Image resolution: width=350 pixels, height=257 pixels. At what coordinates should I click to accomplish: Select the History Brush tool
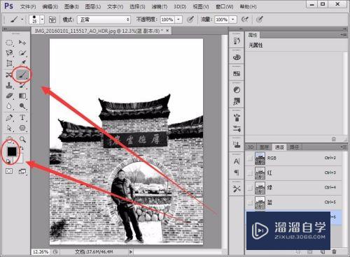[x=22, y=85]
